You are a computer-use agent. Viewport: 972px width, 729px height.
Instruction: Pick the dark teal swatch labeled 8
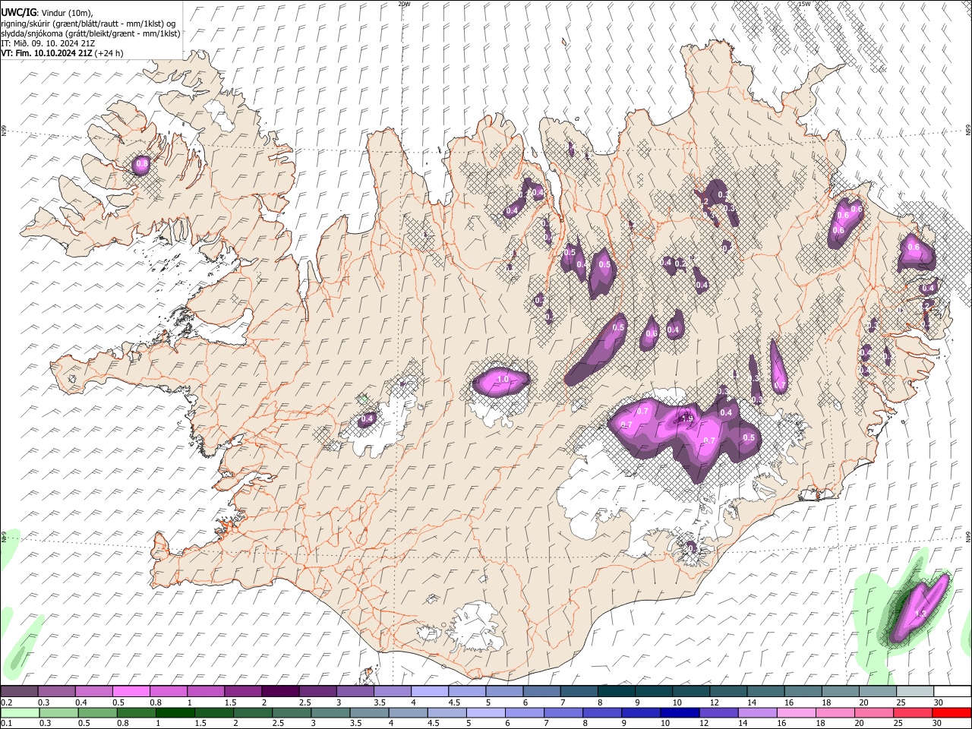tap(617, 691)
